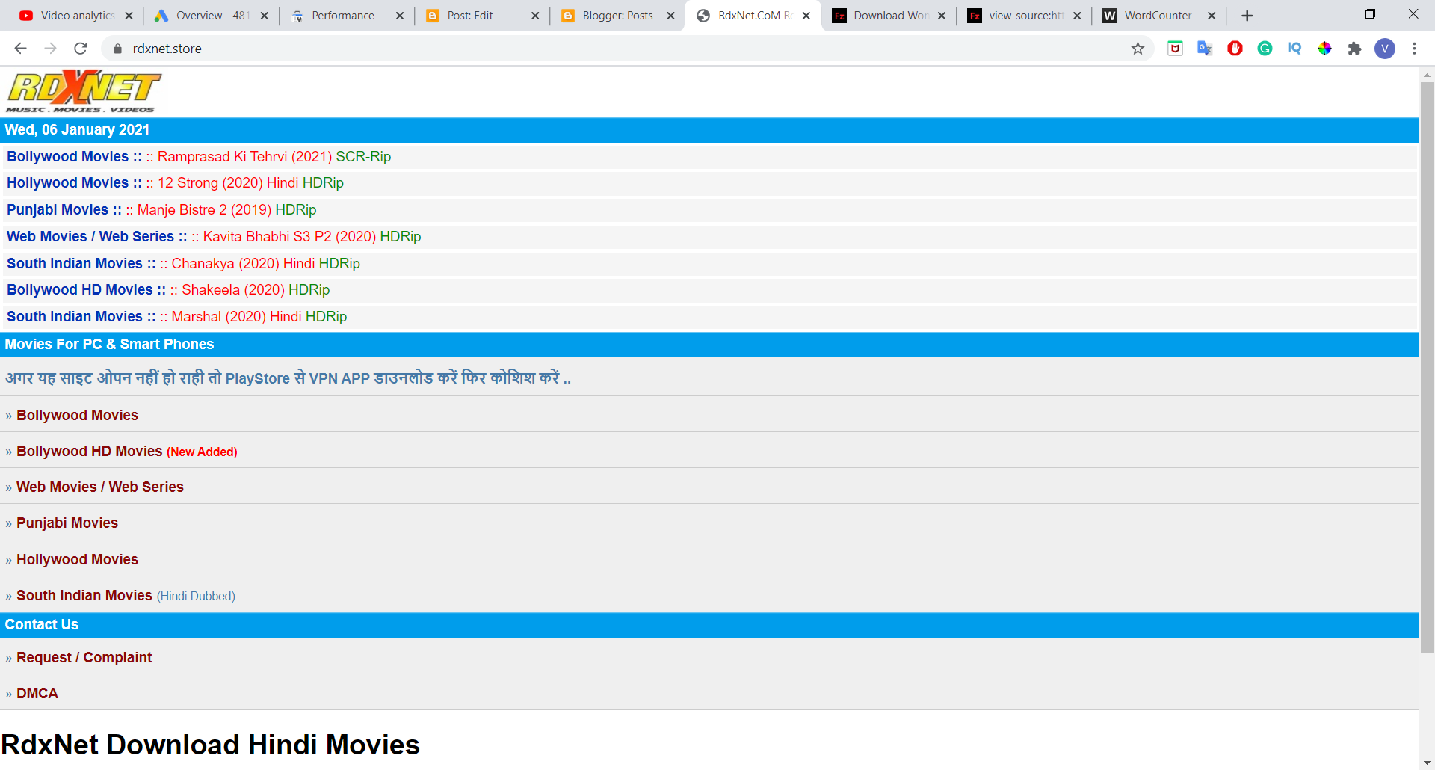Go back to the previous page
1435x770 pixels.
coord(20,49)
